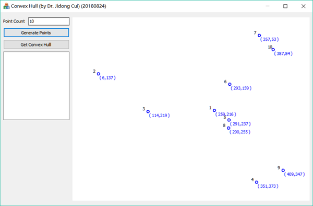Select point 10 marker circle
Viewport: 313px width, 206px height.
[273, 50]
